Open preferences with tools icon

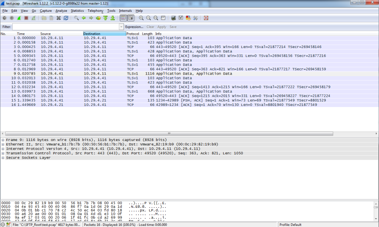(x=195, y=18)
